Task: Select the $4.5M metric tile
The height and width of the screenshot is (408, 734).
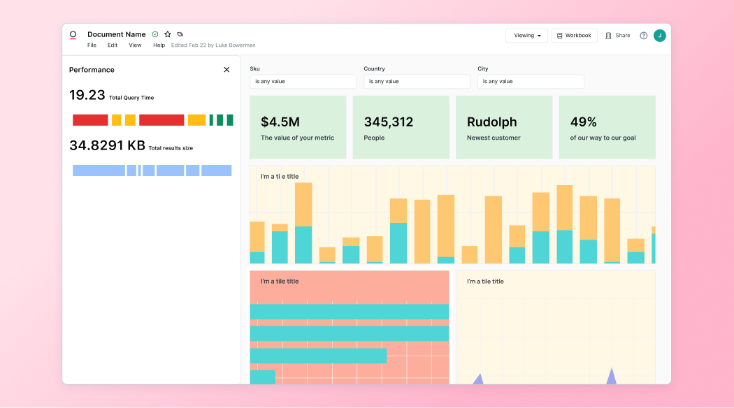Action: click(x=298, y=127)
